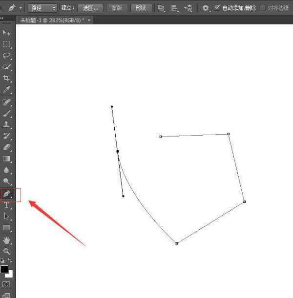Open the Pen tool preset picker

click(x=21, y=8)
